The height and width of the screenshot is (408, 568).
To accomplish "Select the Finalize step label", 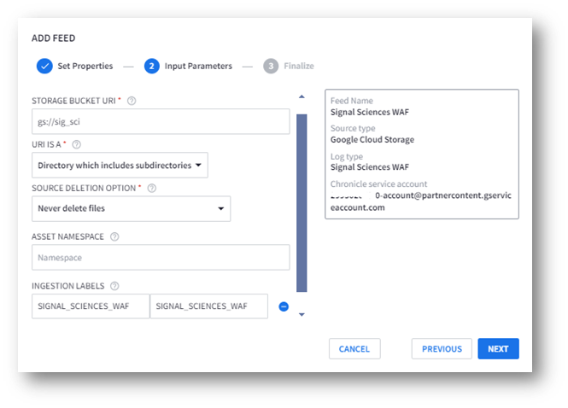I will tap(299, 66).
